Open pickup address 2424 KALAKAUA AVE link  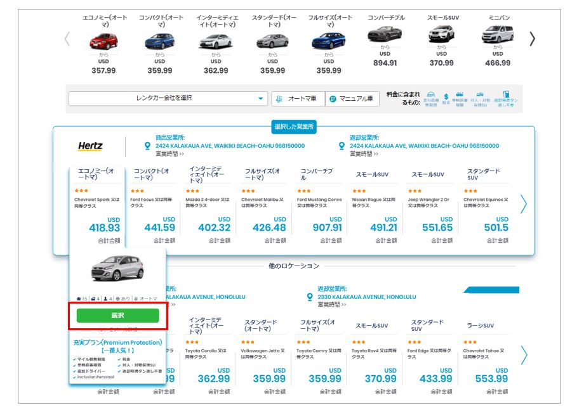(230, 146)
